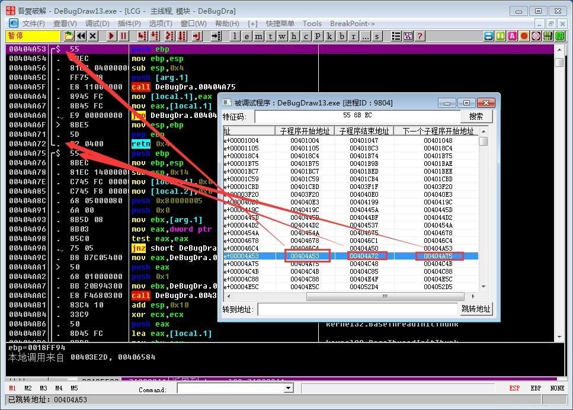Click the 搜索 button in dialog
Viewport: 573px width, 410px height.
476,116
